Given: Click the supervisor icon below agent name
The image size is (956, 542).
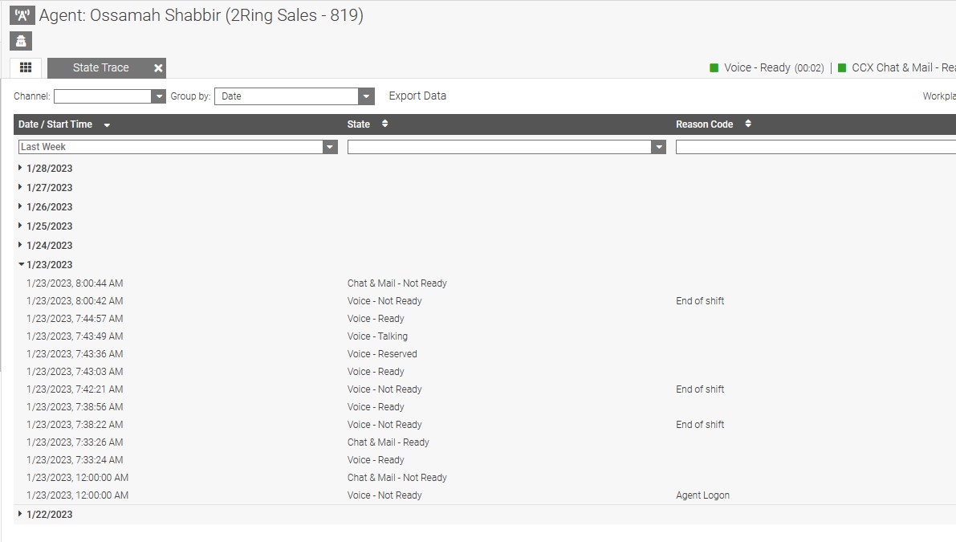Looking at the screenshot, I should 22,41.
